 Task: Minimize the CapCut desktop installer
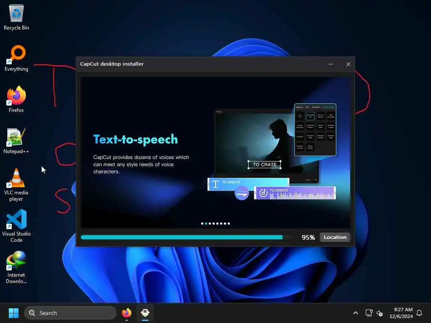coord(331,64)
